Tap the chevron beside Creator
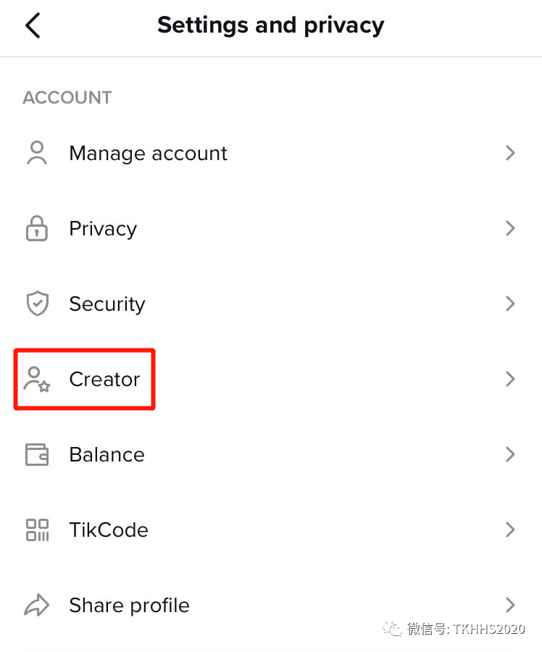 point(510,379)
